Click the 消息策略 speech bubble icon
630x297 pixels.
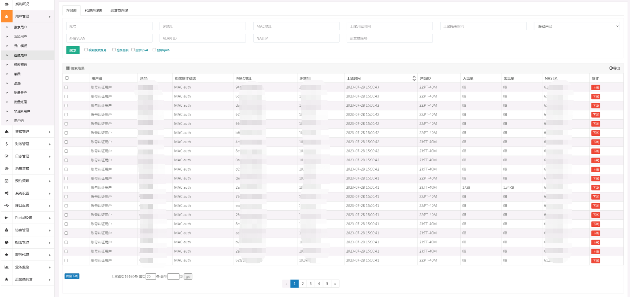tap(7, 169)
